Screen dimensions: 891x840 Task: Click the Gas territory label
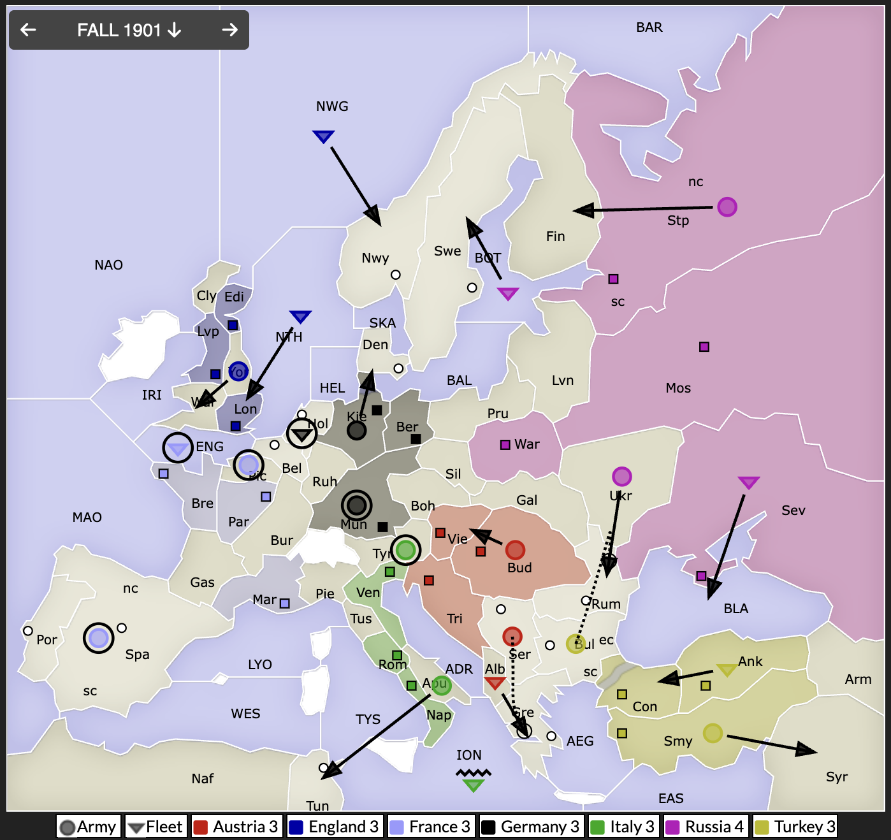pyautogui.click(x=202, y=583)
